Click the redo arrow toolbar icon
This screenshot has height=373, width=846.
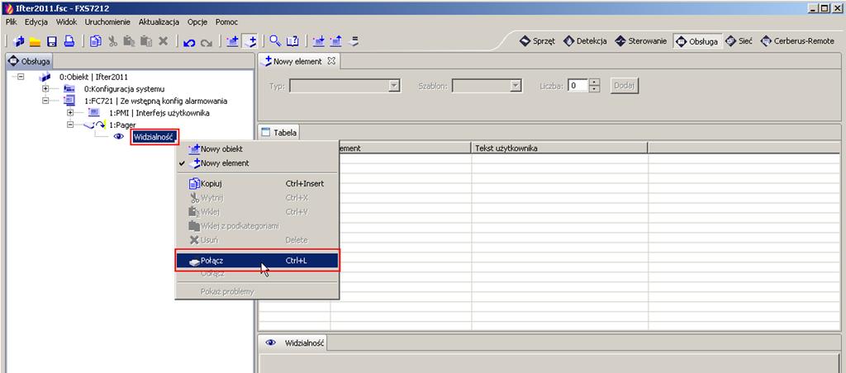click(206, 41)
